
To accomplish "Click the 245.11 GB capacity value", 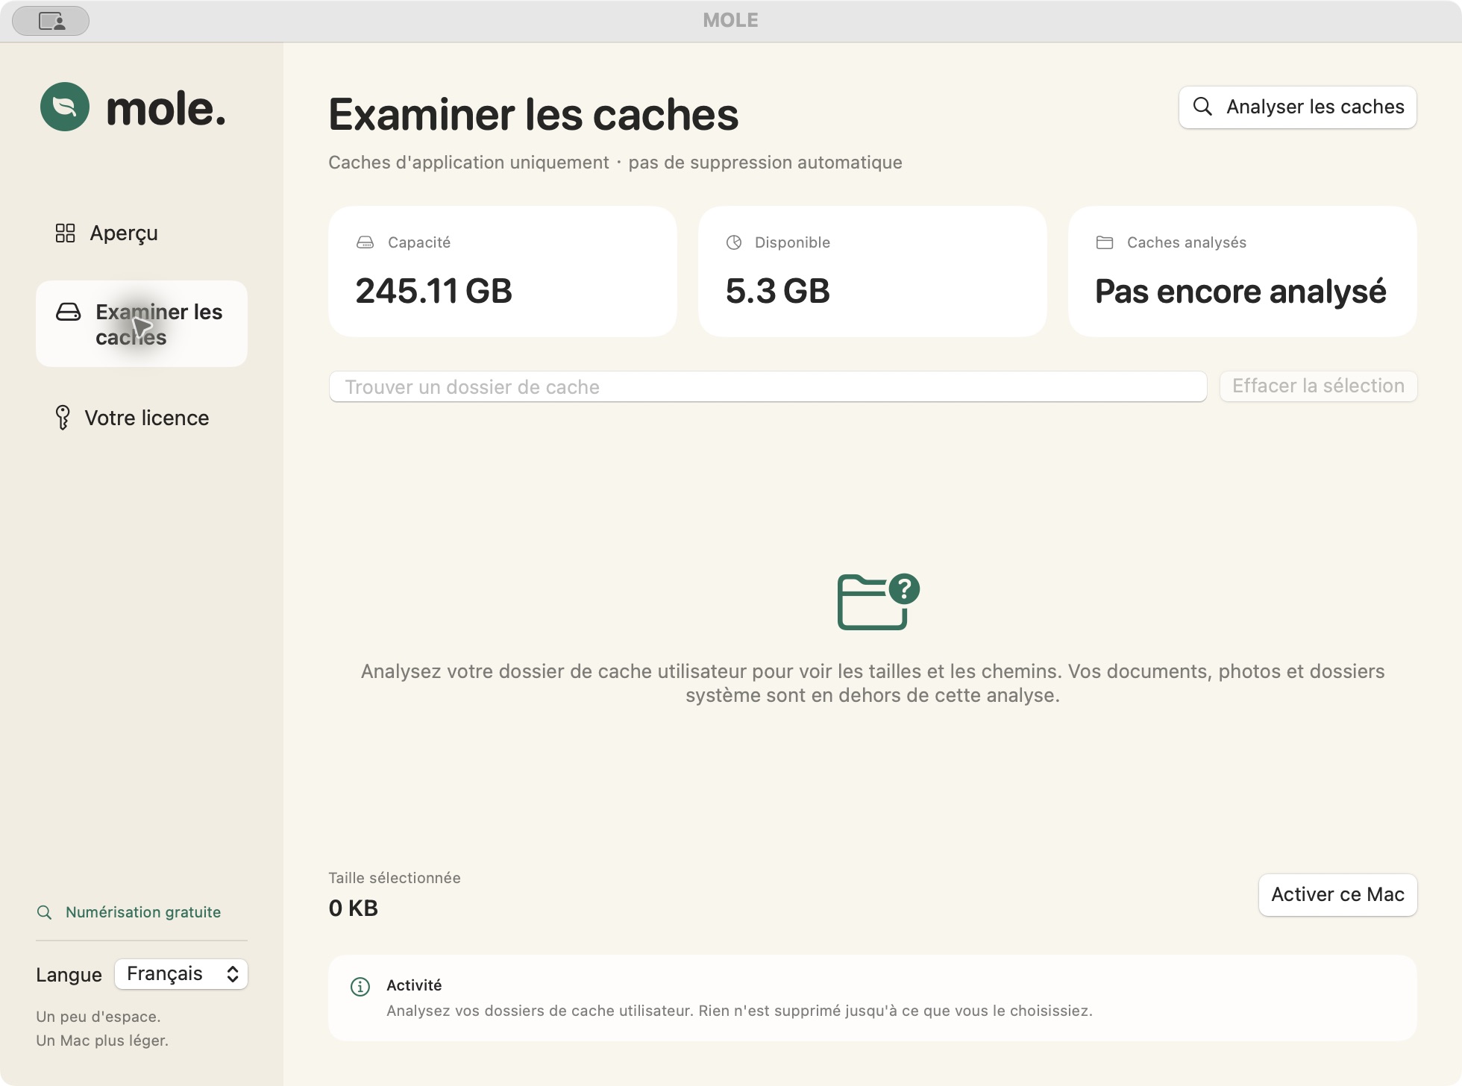I will pos(434,291).
